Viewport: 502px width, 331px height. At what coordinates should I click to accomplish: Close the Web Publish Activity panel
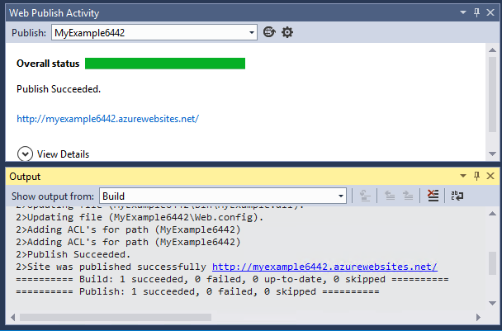point(490,12)
